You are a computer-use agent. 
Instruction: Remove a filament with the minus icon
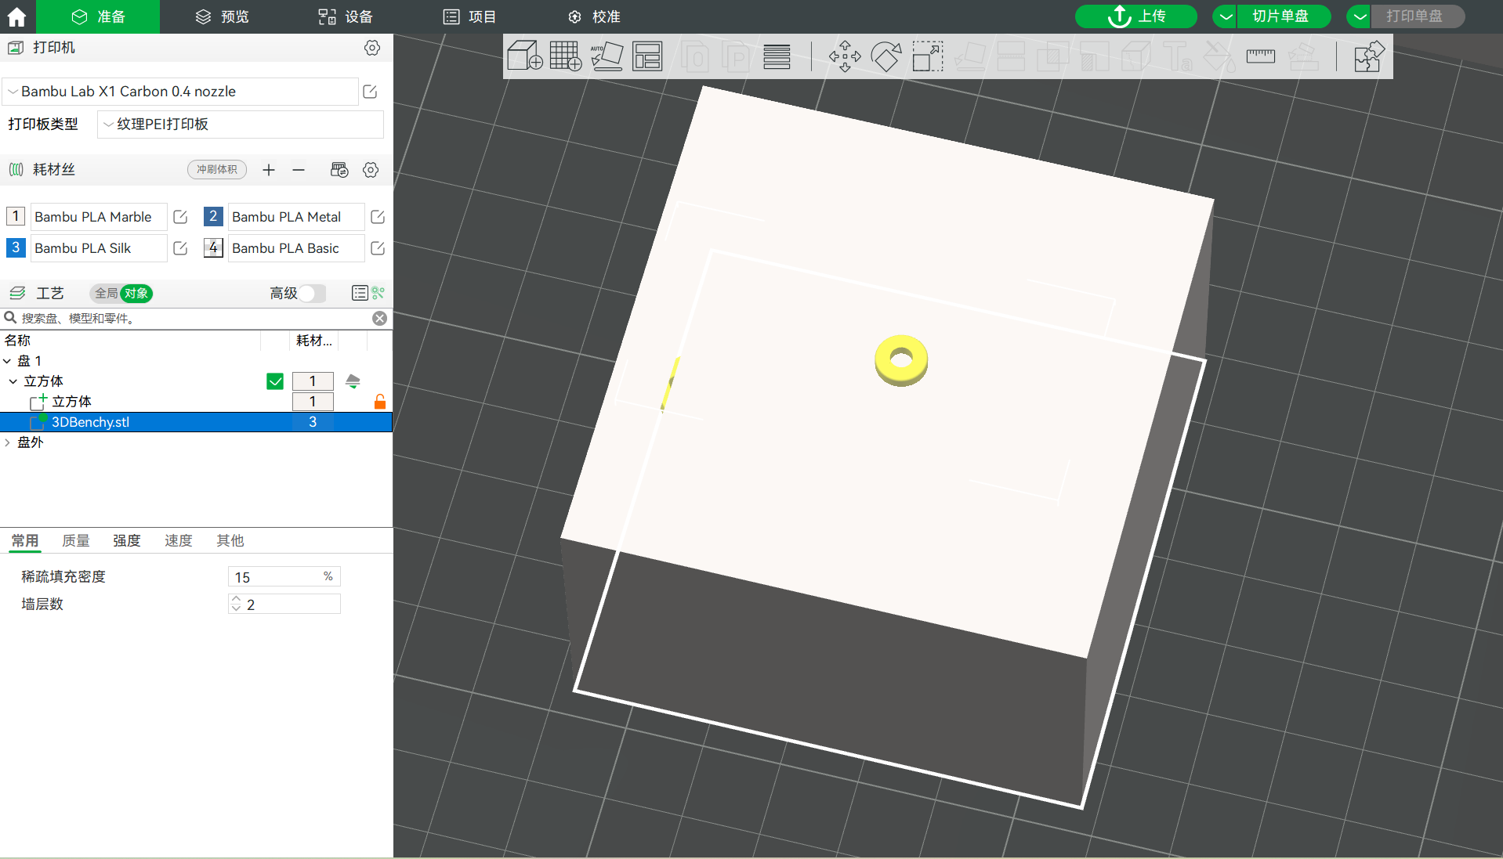[x=299, y=170]
